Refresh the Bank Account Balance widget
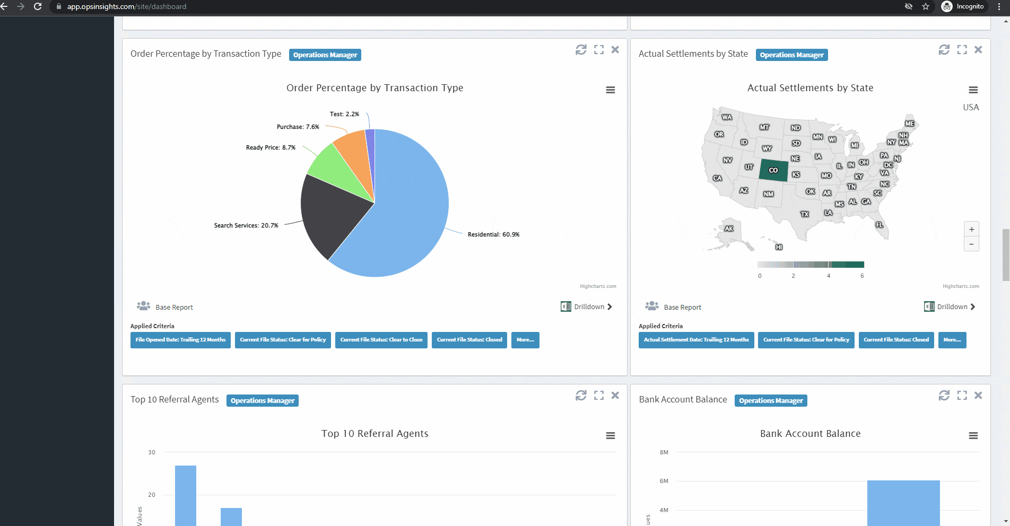1010x526 pixels. [944, 395]
